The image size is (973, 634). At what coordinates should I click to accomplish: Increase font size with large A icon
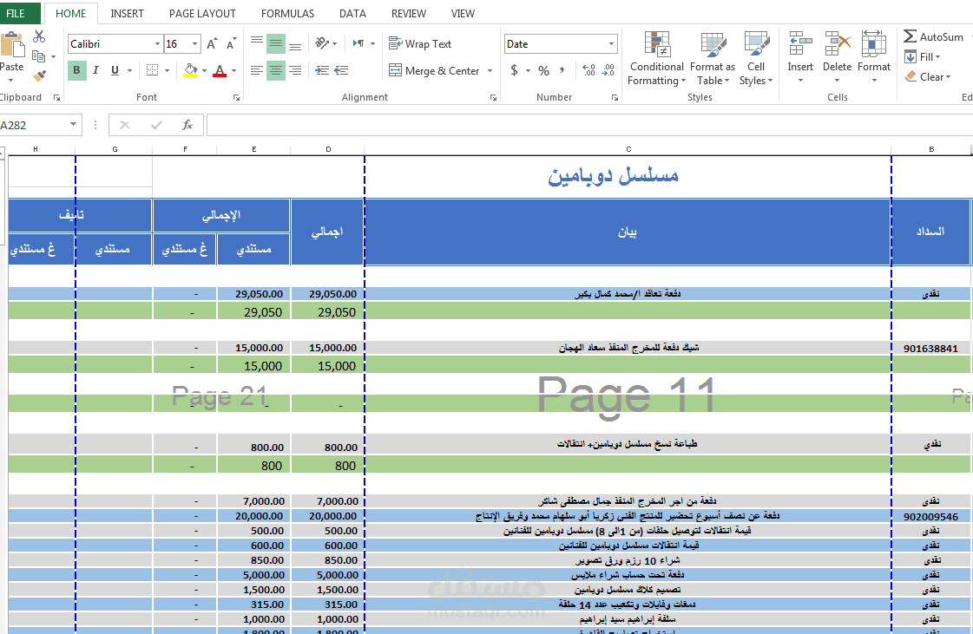[x=212, y=44]
